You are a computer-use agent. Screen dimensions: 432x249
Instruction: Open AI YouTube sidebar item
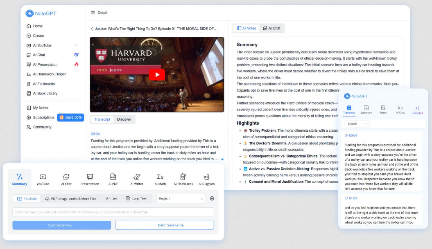pyautogui.click(x=39, y=45)
